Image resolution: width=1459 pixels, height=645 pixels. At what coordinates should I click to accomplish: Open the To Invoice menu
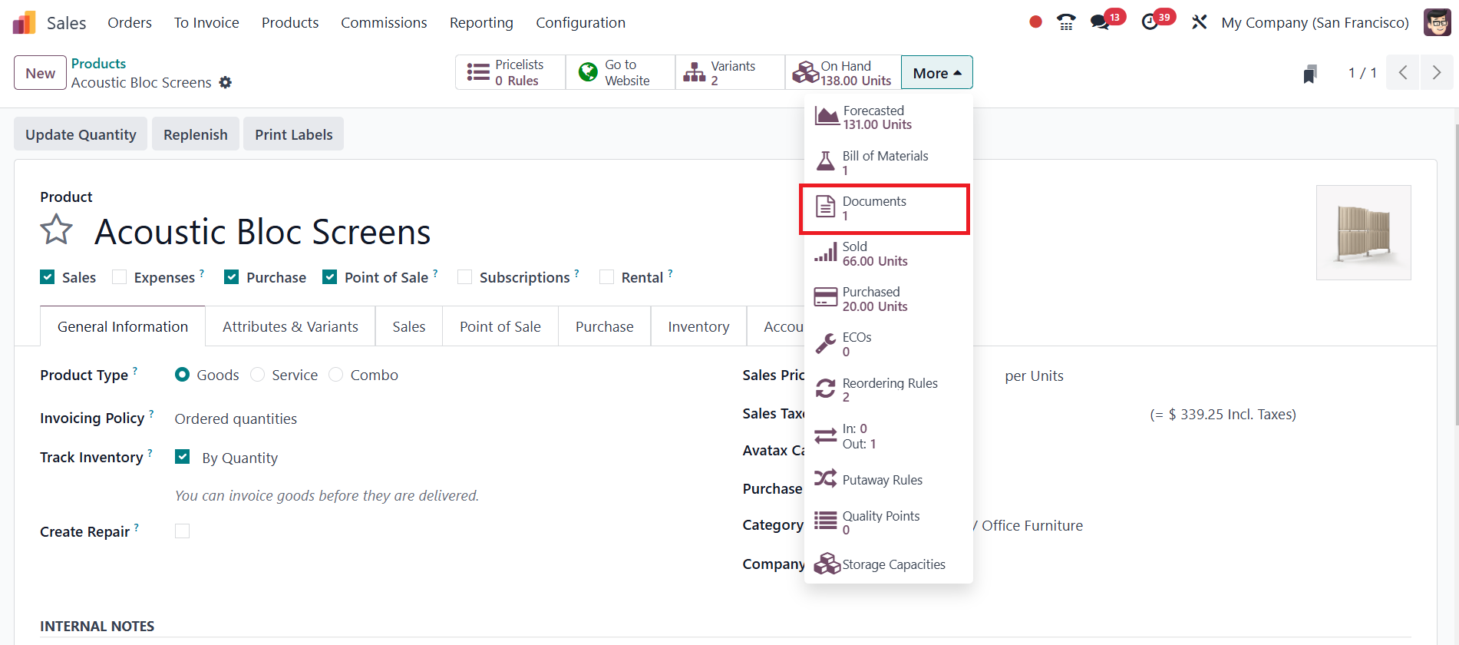pyautogui.click(x=206, y=23)
